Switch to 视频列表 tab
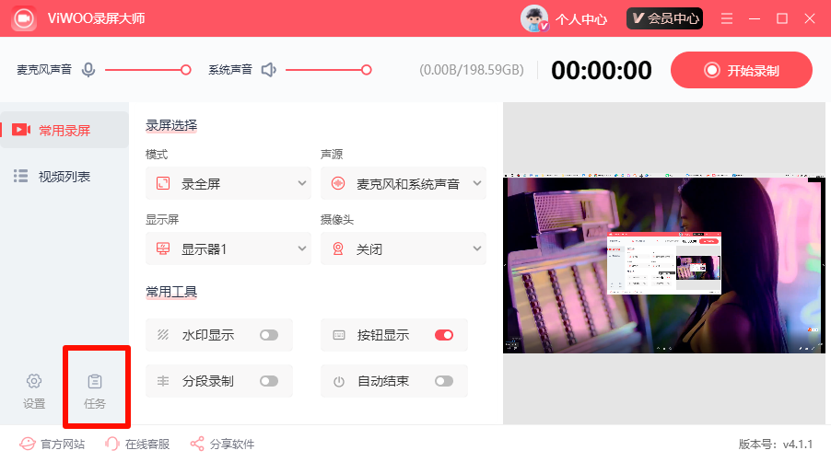 [64, 176]
